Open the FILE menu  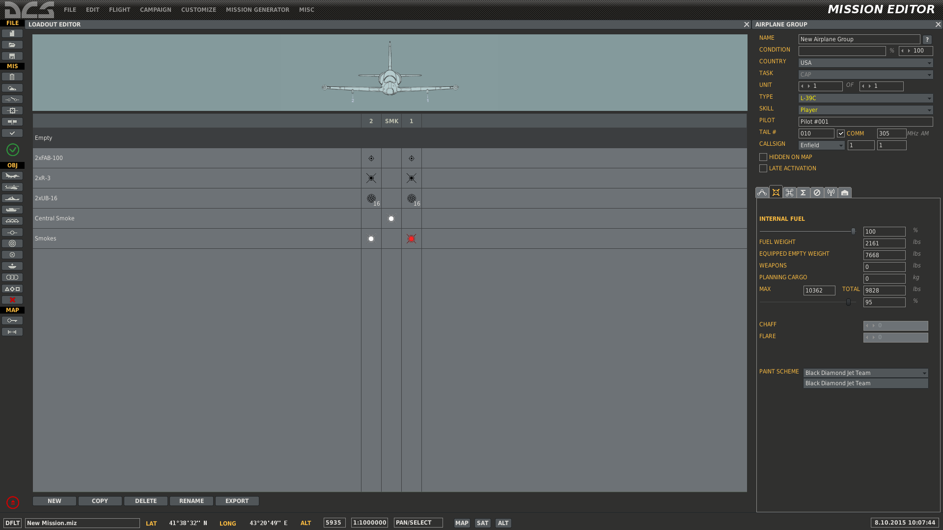70,10
